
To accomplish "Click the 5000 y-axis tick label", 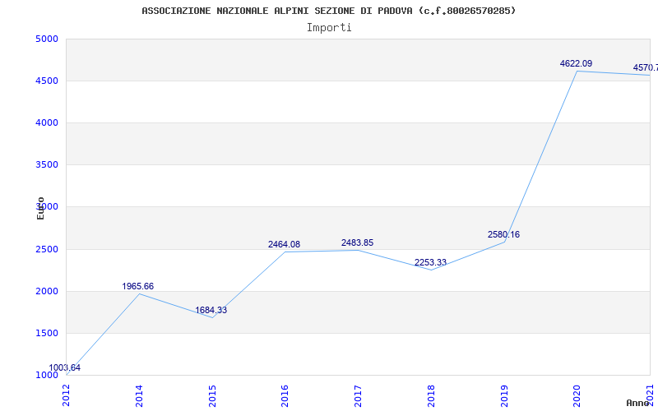I will point(46,39).
